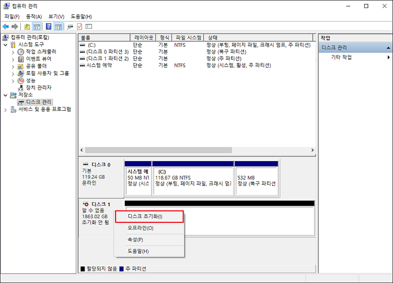The image size is (393, 283).
Task: Click the volume list horizontal scrollbar thumb
Action: click(x=158, y=150)
